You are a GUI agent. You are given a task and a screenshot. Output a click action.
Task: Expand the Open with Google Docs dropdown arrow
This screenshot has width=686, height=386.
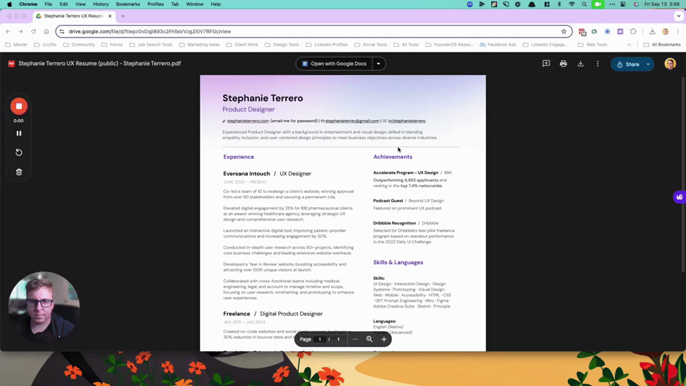tap(379, 63)
